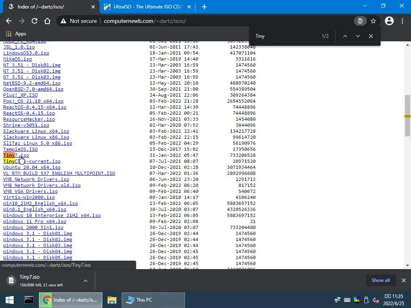Viewport: 411px width, 308px height.
Task: Open File Explorer from the taskbar
Action: pos(112,300)
